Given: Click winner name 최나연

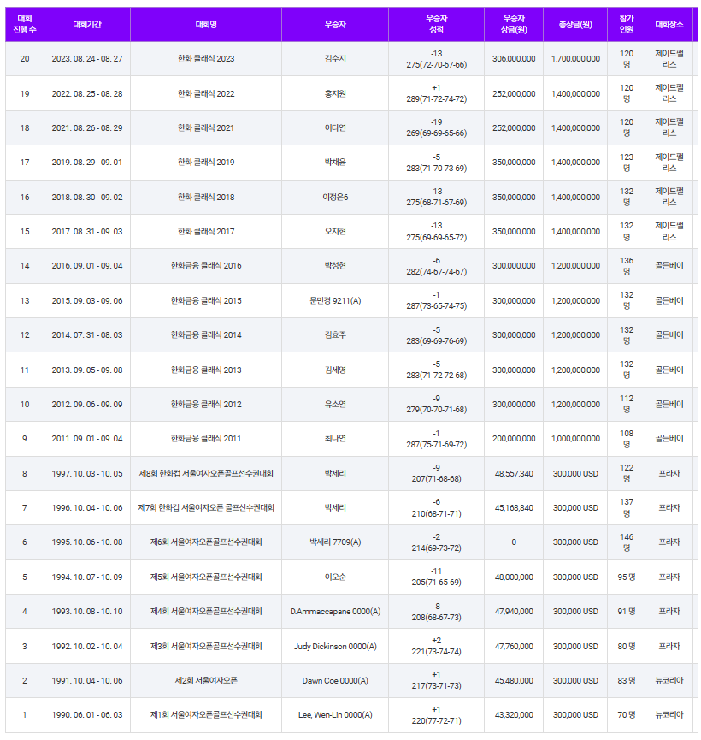Looking at the screenshot, I should [x=335, y=439].
